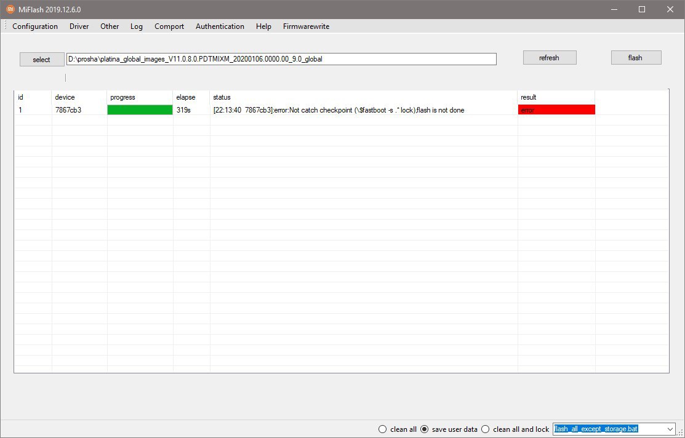Open the Configuration menu

click(35, 26)
